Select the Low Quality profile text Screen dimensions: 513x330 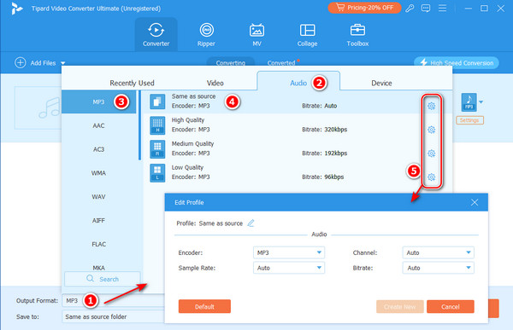(x=187, y=167)
